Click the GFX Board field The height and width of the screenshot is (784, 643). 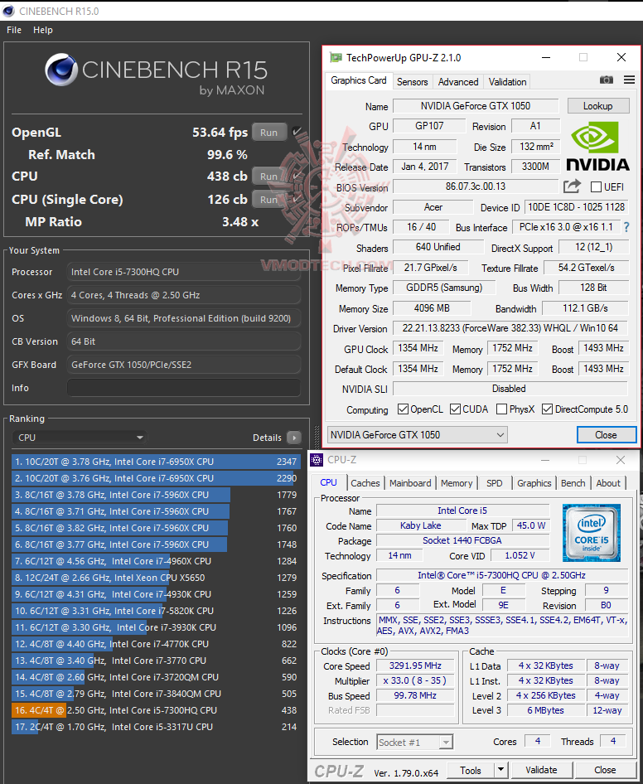click(x=184, y=365)
